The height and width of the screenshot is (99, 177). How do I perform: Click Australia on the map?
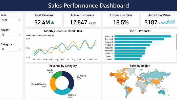pos(162,92)
